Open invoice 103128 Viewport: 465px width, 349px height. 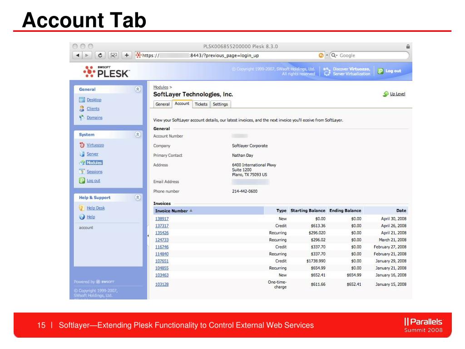click(162, 284)
